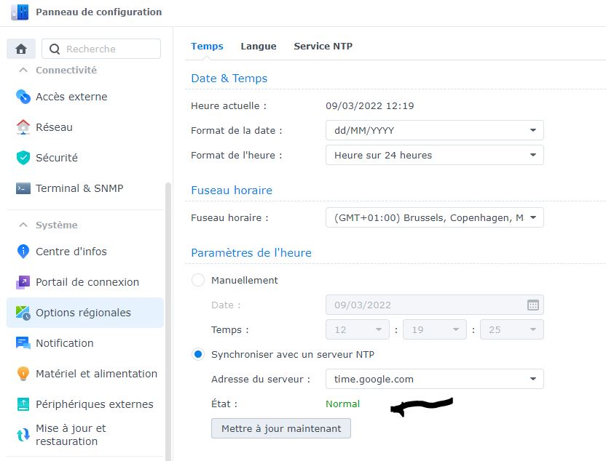The width and height of the screenshot is (606, 461).
Task: Click the Centre d'infos icon
Action: click(23, 251)
